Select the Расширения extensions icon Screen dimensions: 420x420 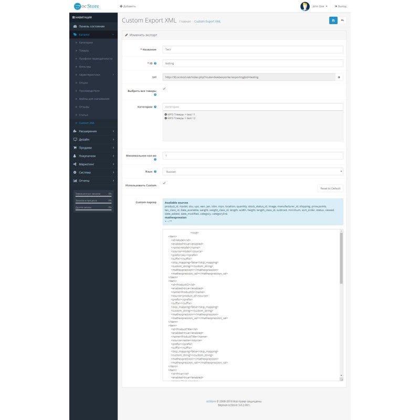74,131
